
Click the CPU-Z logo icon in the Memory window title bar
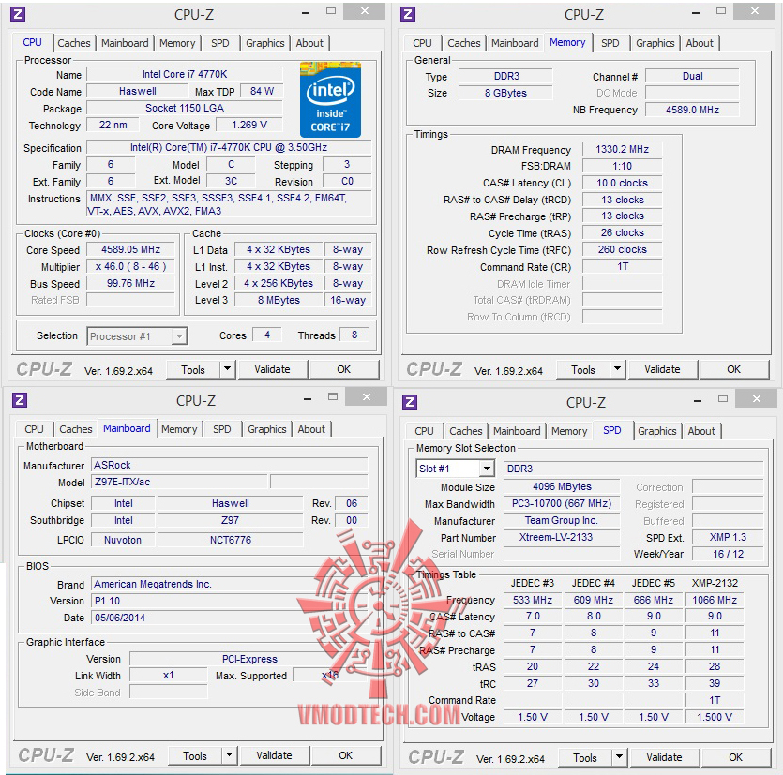(x=408, y=14)
